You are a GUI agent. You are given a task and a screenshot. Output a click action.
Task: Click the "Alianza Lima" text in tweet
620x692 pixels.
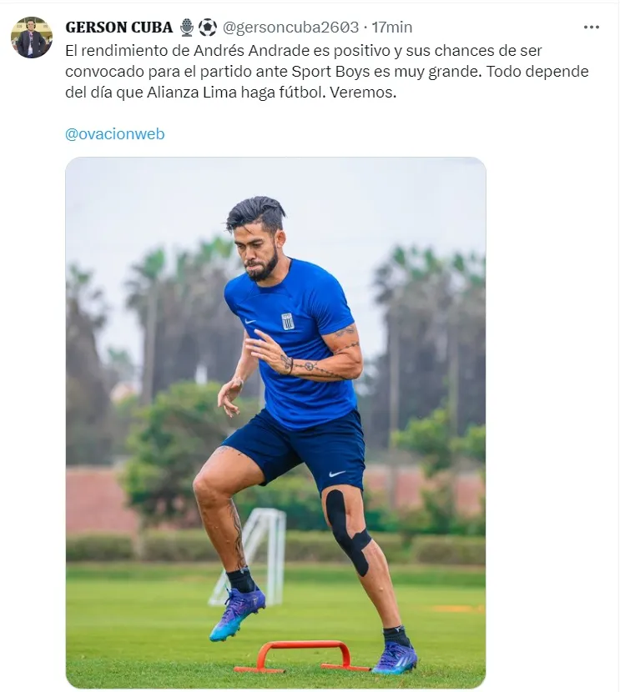[x=192, y=93]
